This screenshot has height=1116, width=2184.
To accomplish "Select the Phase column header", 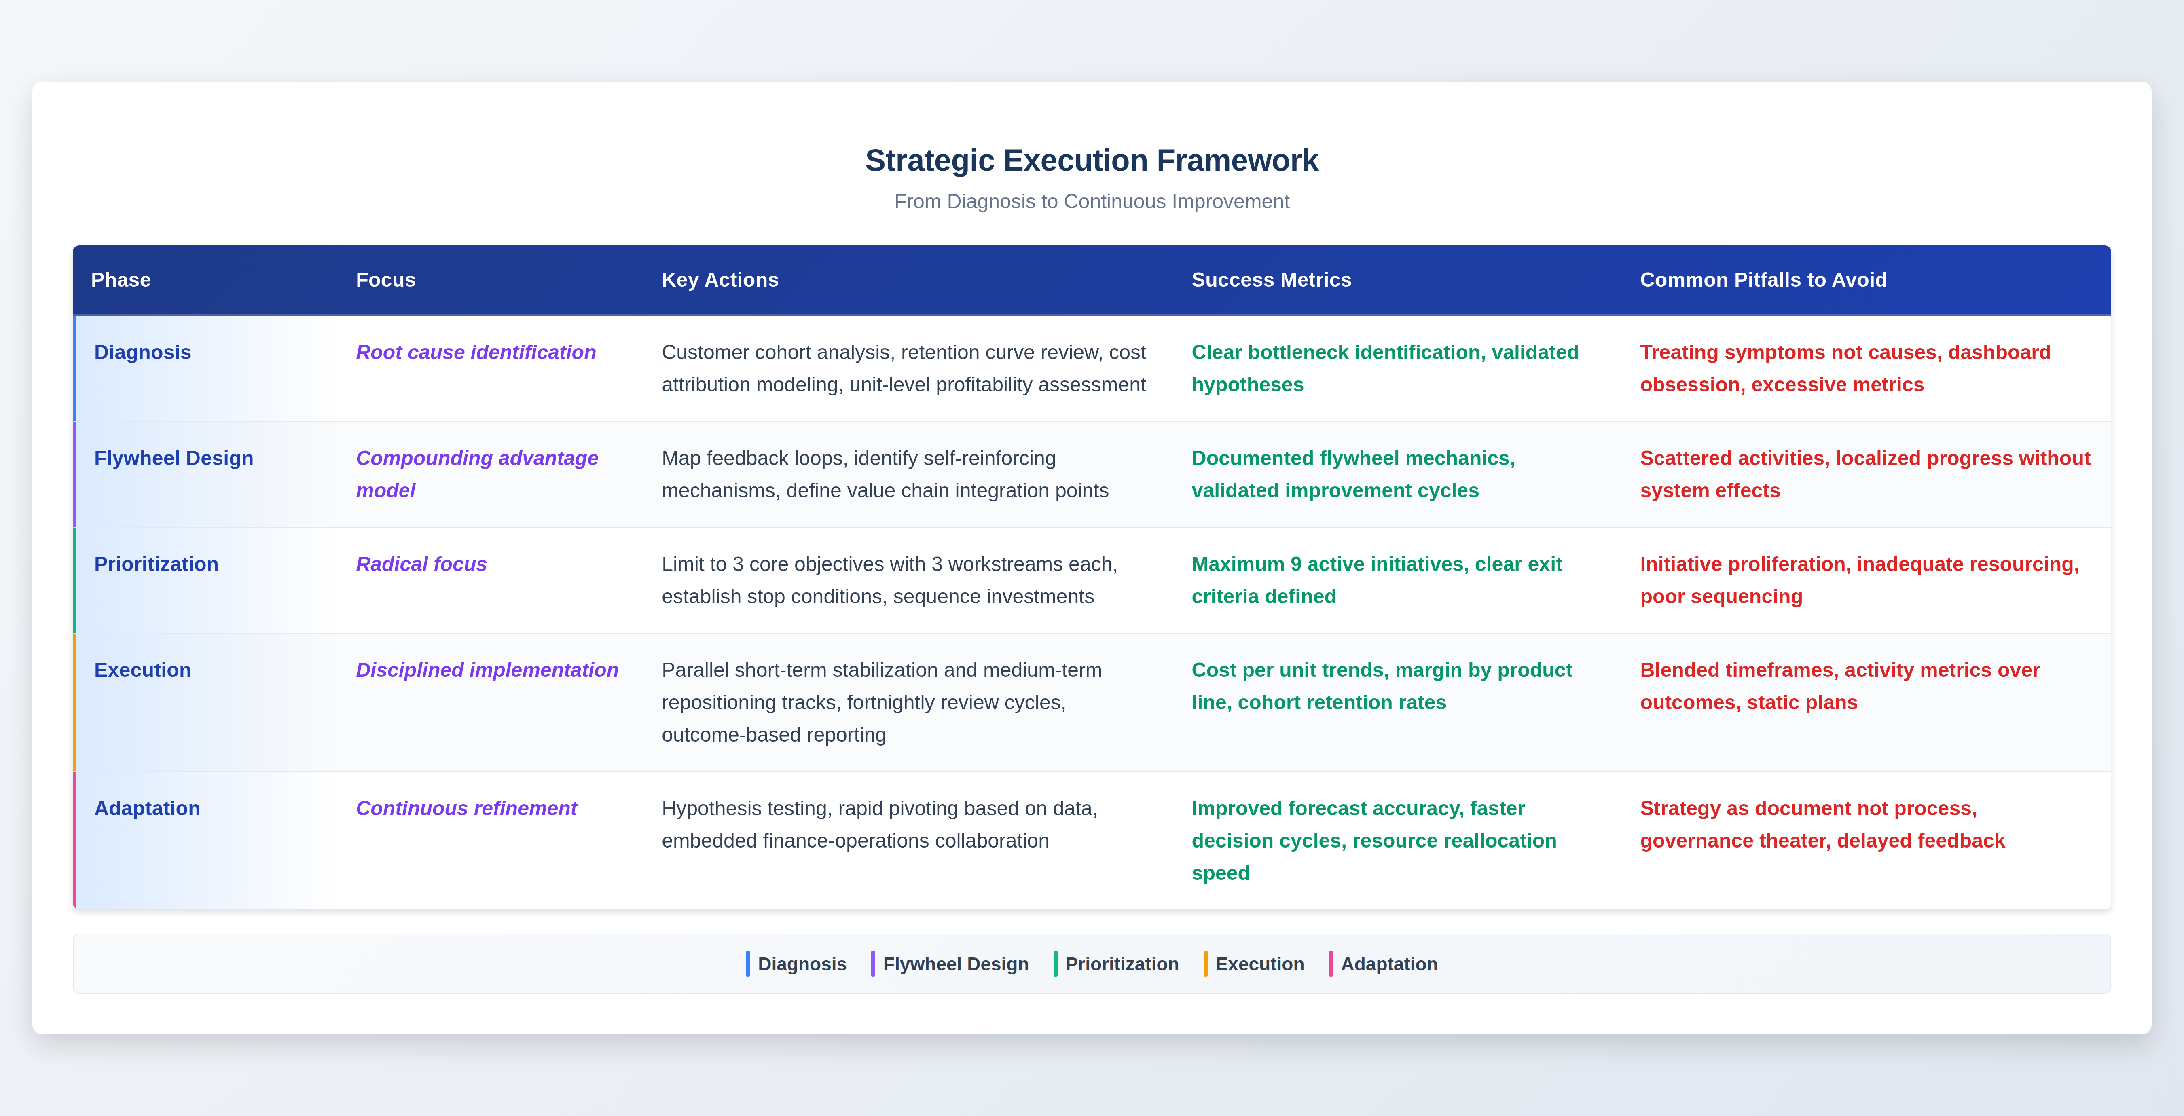I will tap(121, 280).
